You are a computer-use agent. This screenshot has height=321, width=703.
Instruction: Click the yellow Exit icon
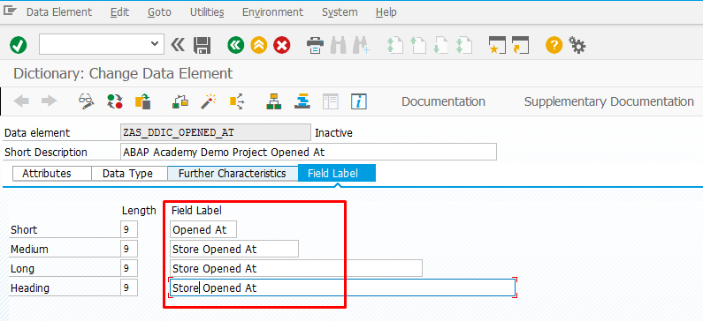[x=259, y=45]
